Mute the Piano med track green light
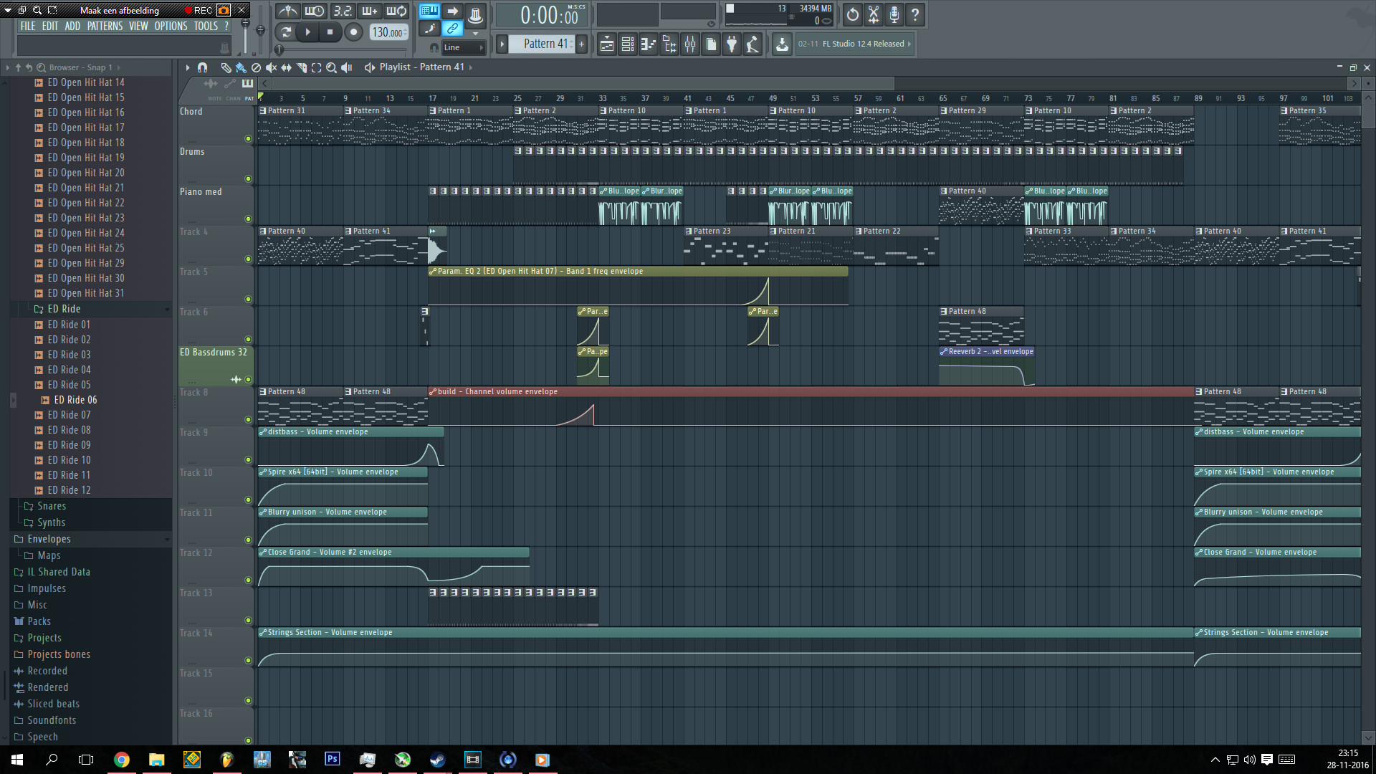The image size is (1376, 774). coord(249,219)
